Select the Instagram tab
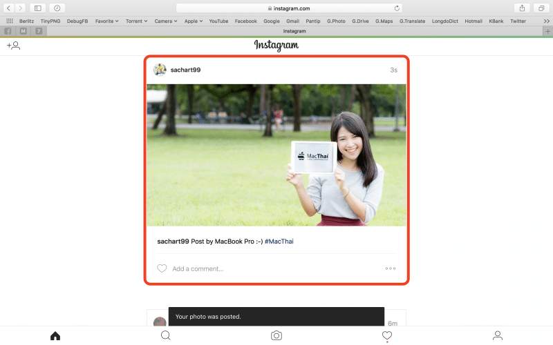Screen dimensions: 553x345 [294, 31]
